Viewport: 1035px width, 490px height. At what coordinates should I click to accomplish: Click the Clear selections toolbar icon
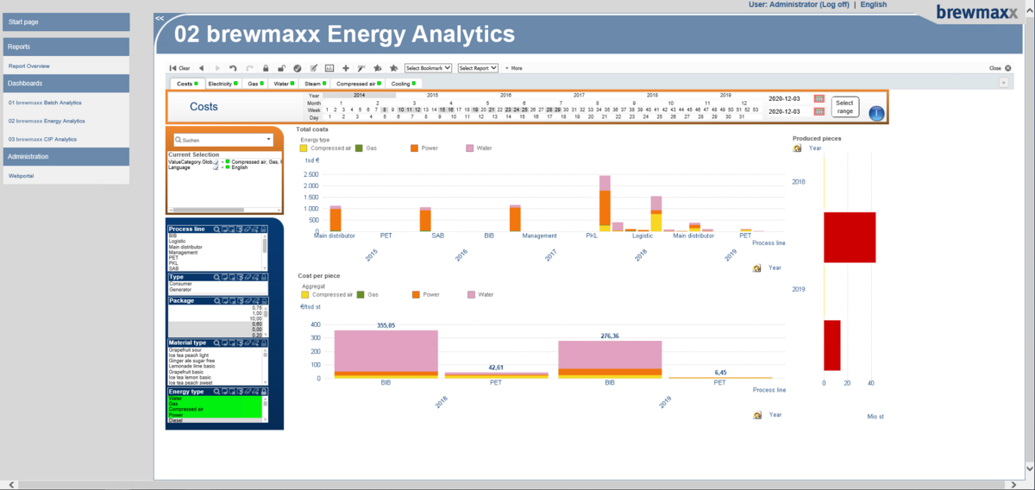(x=179, y=68)
